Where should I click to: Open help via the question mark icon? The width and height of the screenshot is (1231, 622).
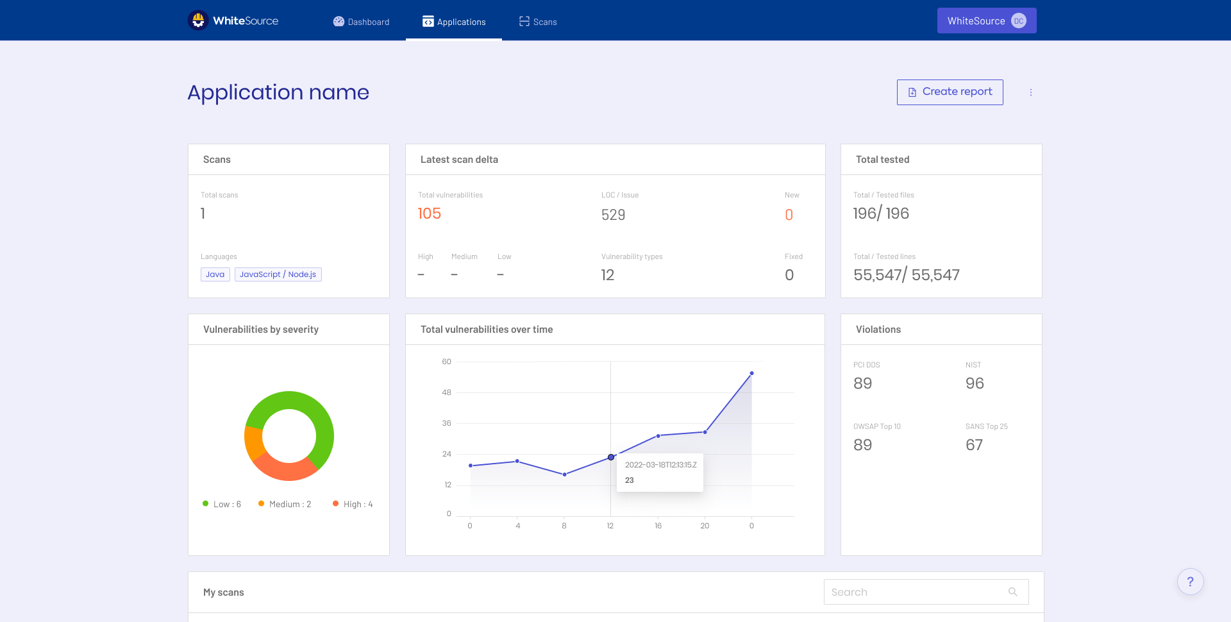tap(1190, 582)
